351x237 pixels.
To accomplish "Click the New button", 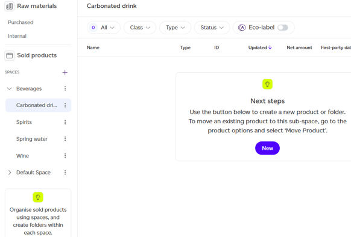I will pyautogui.click(x=267, y=148).
